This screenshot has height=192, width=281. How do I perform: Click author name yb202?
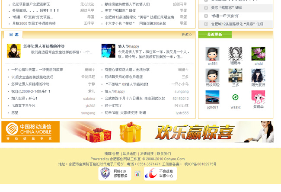click(90, 106)
